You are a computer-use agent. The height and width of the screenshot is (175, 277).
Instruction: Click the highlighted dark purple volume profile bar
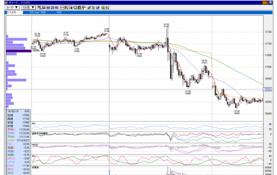coord(19,51)
